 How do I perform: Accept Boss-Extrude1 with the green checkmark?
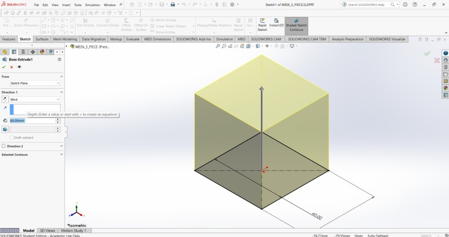(4, 67)
